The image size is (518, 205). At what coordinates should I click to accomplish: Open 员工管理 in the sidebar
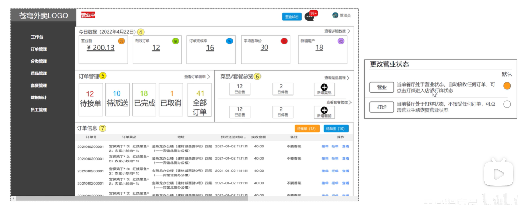coord(39,110)
